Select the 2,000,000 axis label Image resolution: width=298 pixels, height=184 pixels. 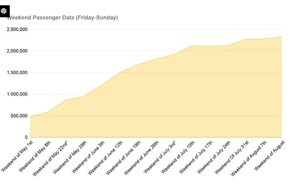17,51
